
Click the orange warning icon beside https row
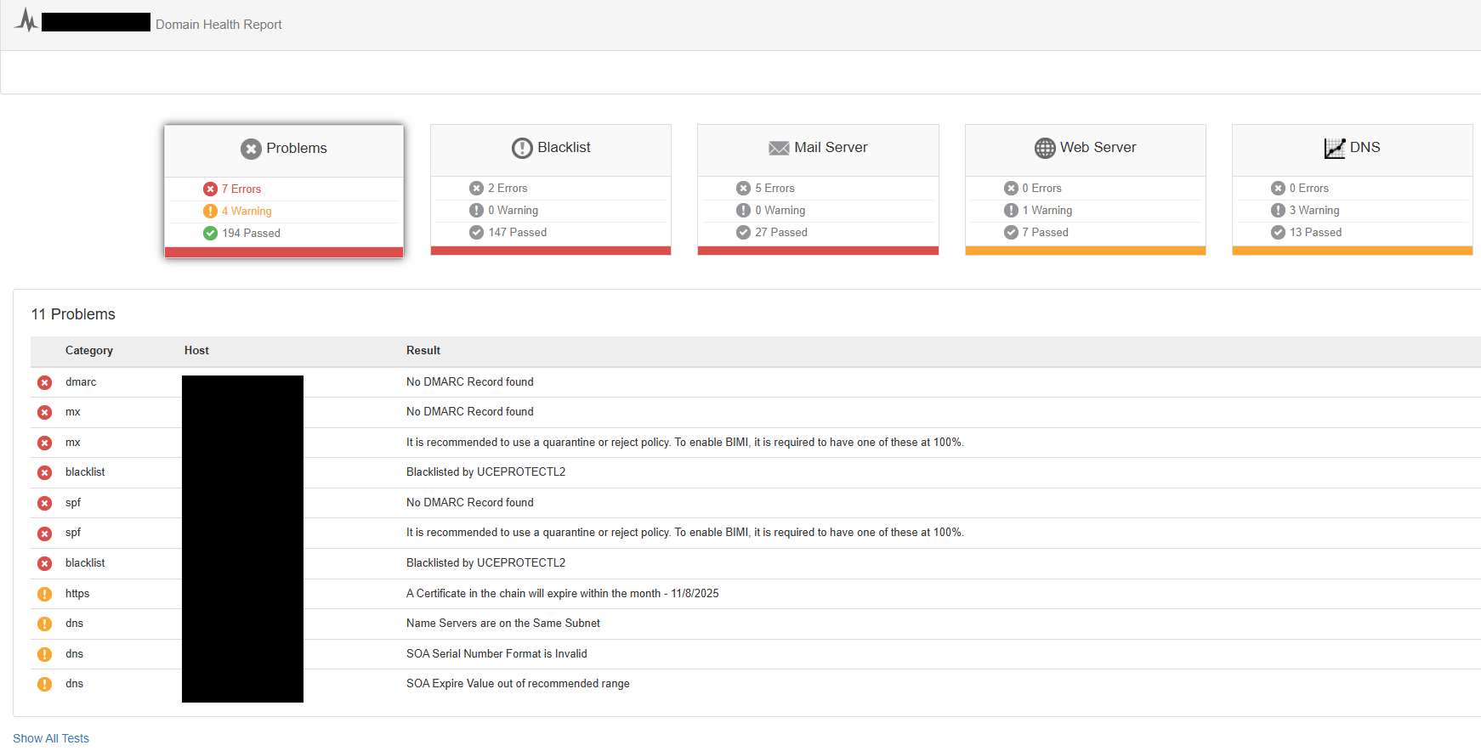(44, 594)
